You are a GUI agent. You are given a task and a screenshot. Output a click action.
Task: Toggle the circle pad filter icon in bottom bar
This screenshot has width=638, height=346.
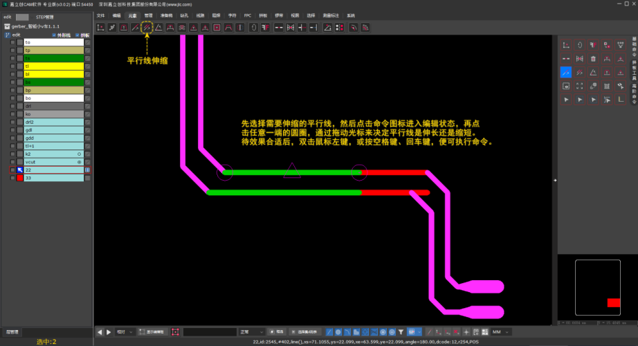click(338, 332)
